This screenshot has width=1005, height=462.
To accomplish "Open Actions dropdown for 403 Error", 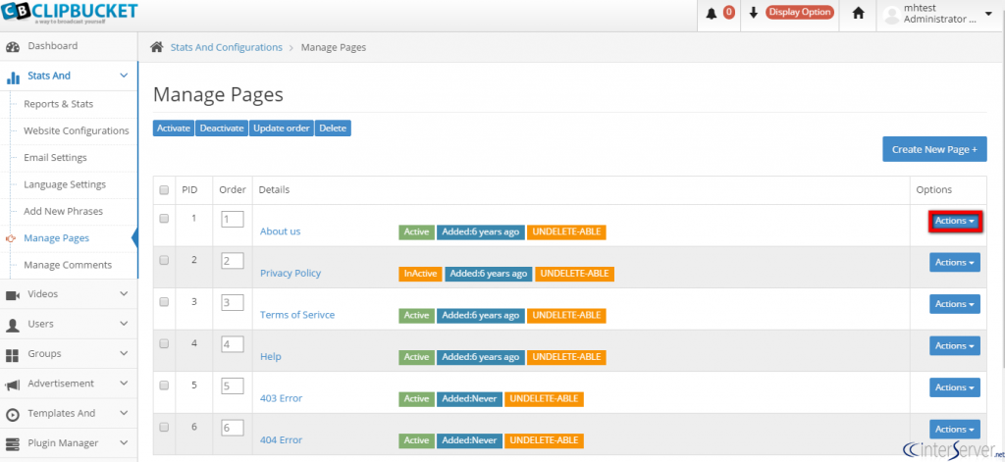I will point(955,387).
